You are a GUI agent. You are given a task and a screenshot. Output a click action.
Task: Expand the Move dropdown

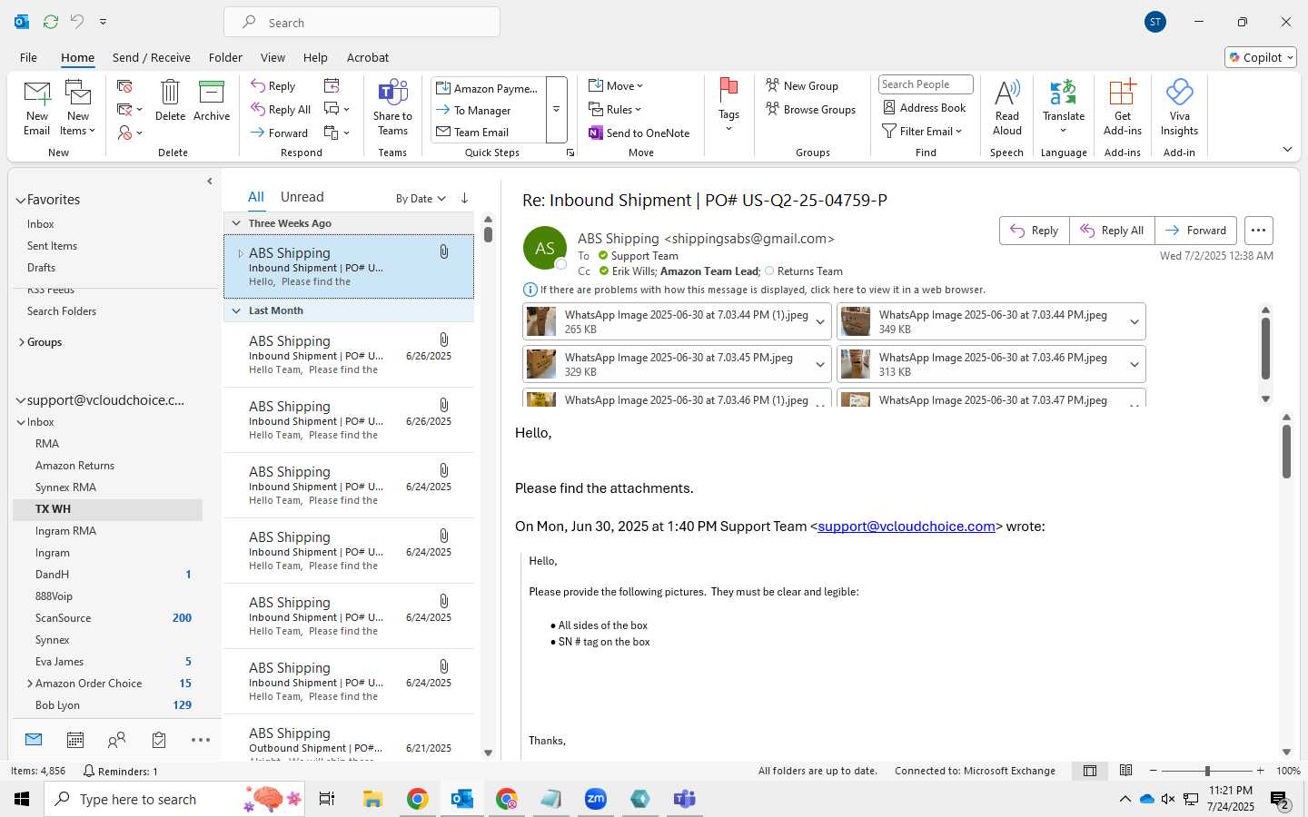pyautogui.click(x=616, y=85)
